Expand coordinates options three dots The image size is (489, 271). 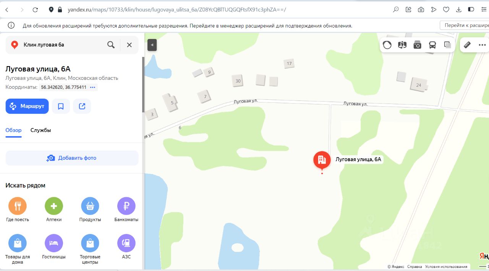[x=92, y=87]
